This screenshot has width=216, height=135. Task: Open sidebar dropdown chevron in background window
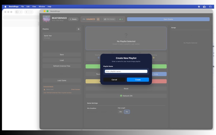pos(21,12)
